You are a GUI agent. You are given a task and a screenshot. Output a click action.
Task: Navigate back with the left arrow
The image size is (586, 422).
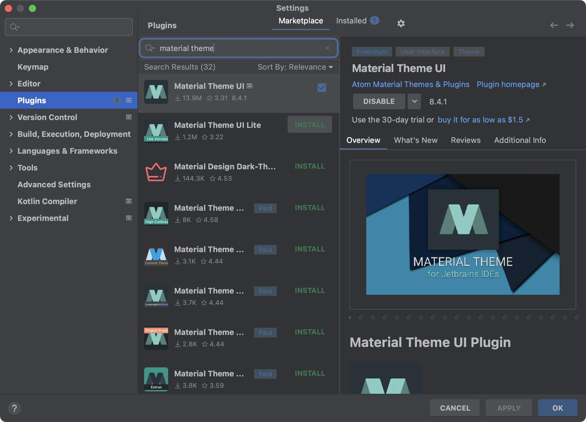pos(554,25)
